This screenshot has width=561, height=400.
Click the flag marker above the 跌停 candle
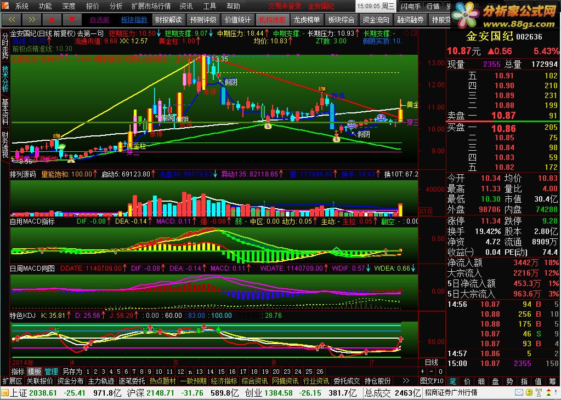point(322,89)
